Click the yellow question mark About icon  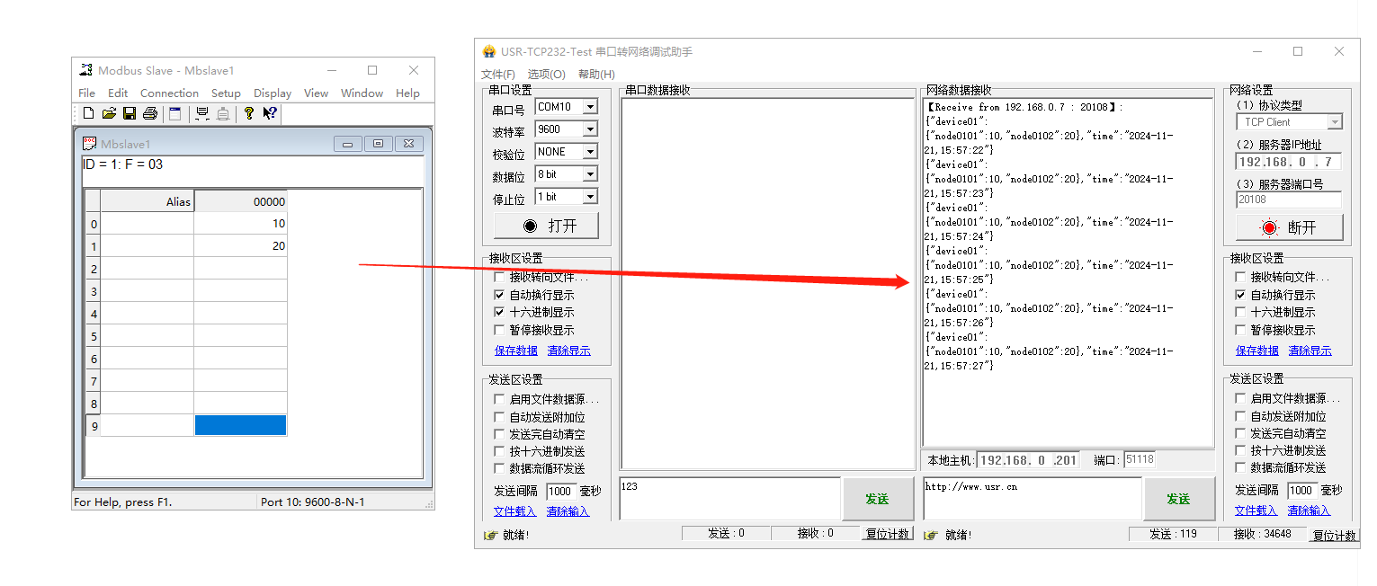(249, 113)
